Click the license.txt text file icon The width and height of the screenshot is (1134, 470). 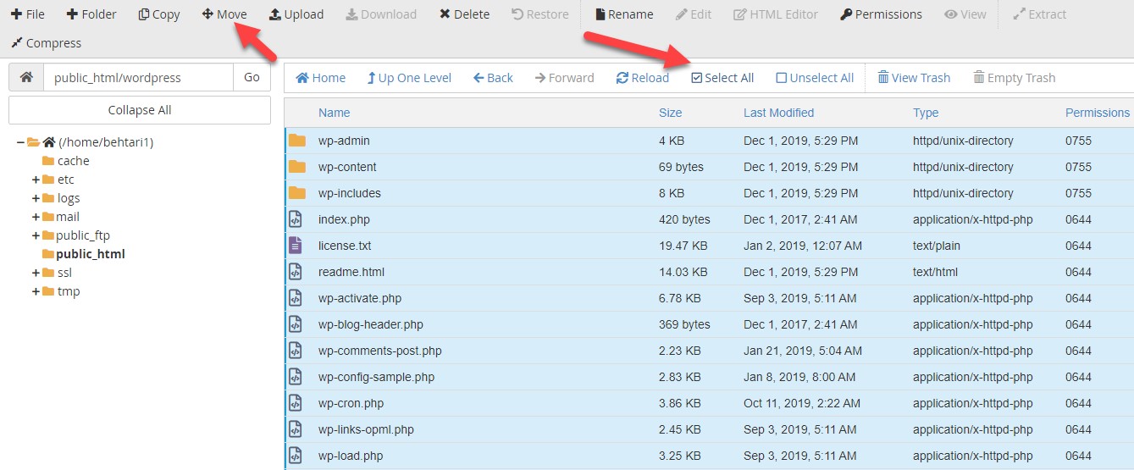[x=296, y=246]
